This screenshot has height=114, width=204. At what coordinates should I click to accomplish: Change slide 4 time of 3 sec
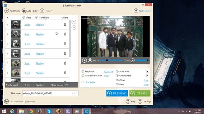pos(27,54)
